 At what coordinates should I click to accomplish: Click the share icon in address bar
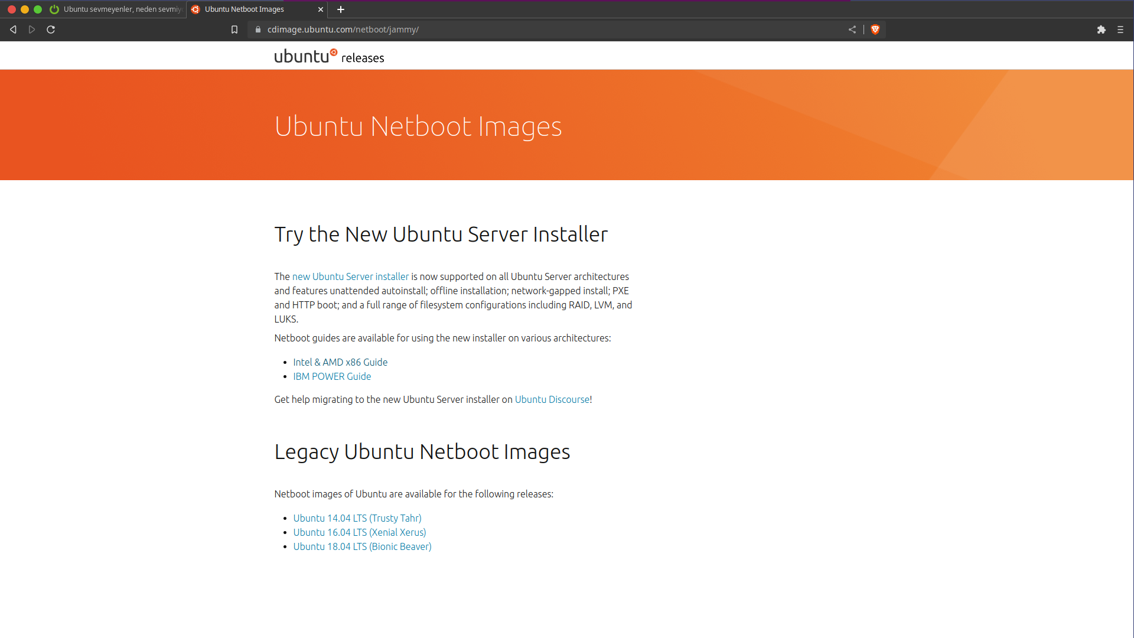point(852,30)
